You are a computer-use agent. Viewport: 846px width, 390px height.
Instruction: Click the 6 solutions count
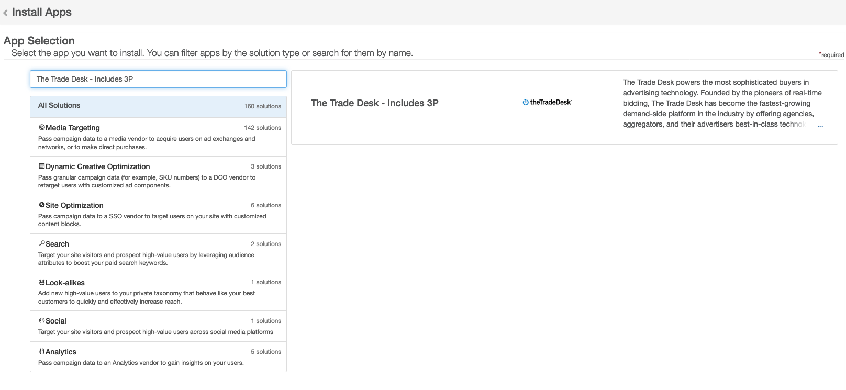pos(266,205)
